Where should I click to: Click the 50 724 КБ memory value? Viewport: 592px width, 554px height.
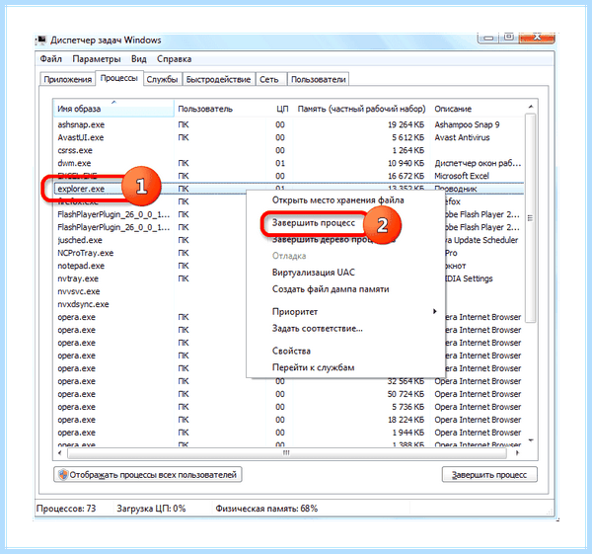406,394
